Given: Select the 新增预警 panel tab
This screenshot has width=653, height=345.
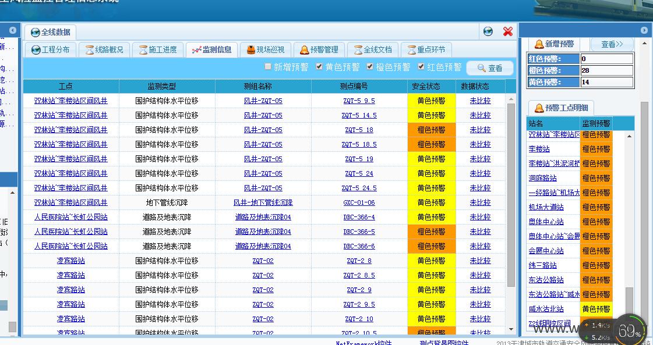Looking at the screenshot, I should coord(555,44).
